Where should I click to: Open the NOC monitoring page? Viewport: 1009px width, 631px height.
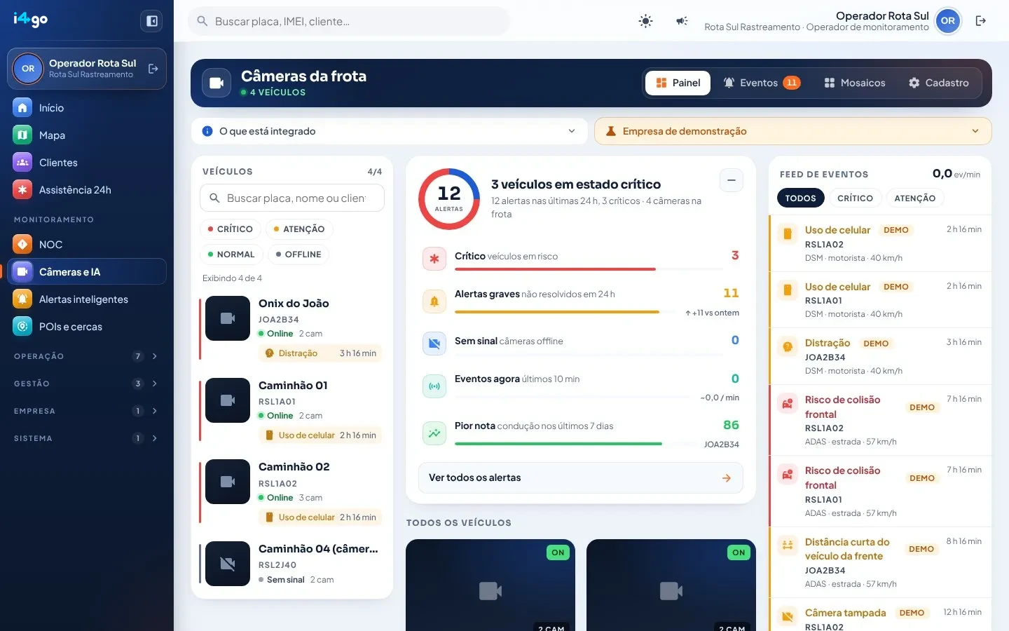pyautogui.click(x=87, y=245)
